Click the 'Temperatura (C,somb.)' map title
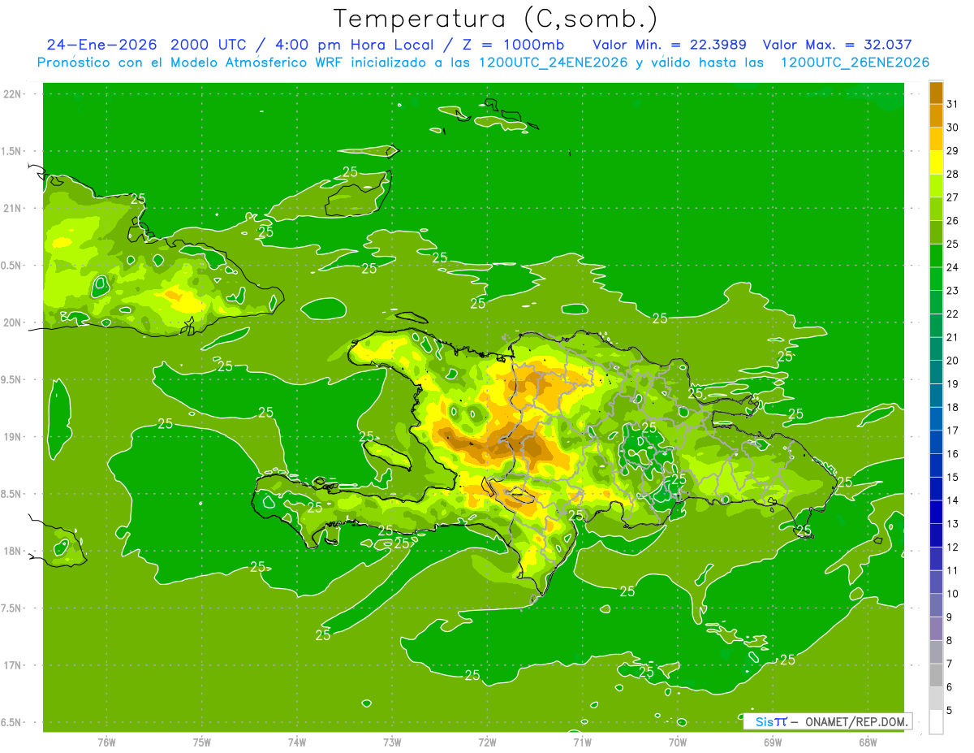Image resolution: width=974 pixels, height=753 pixels. 496,19
